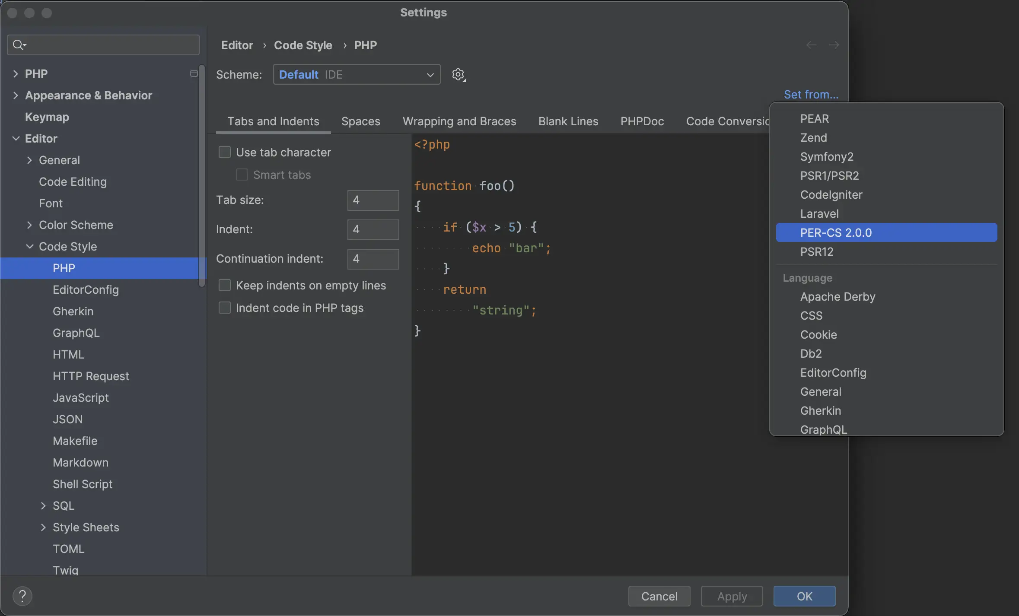The width and height of the screenshot is (1019, 616).
Task: Click the OK button
Action: (804, 596)
